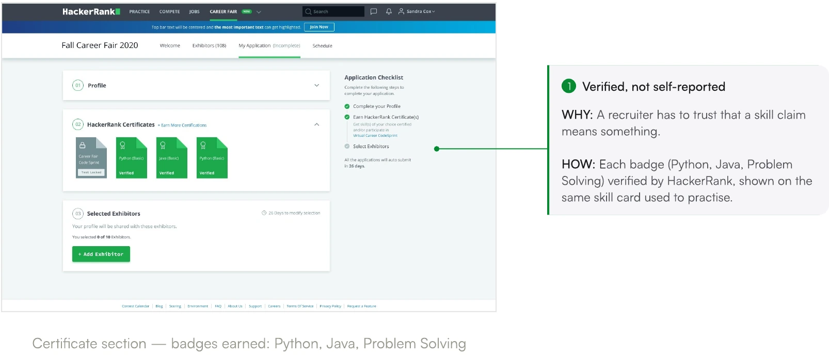This screenshot has height=355, width=829.
Task: Click the clock icon beside 26 Days to modify
Action: [264, 213]
